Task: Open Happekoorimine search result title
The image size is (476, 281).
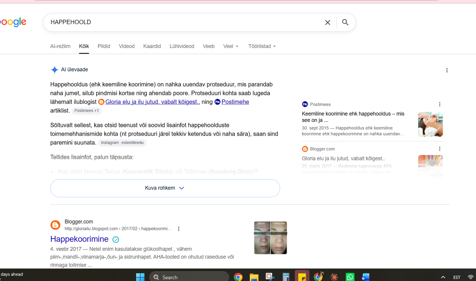Action: tap(79, 239)
